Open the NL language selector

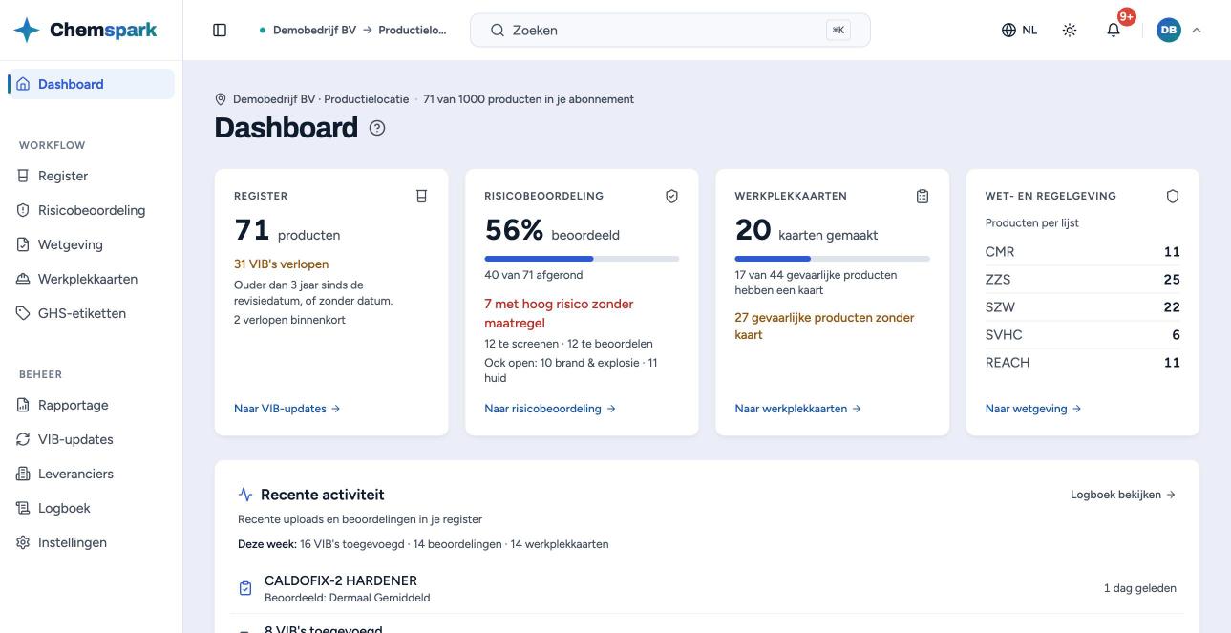(1019, 31)
